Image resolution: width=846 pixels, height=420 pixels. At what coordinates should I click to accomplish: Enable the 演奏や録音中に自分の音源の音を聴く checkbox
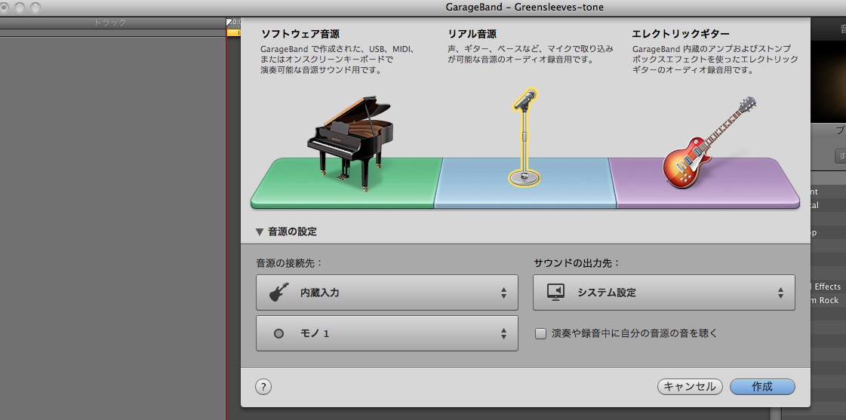[540, 333]
